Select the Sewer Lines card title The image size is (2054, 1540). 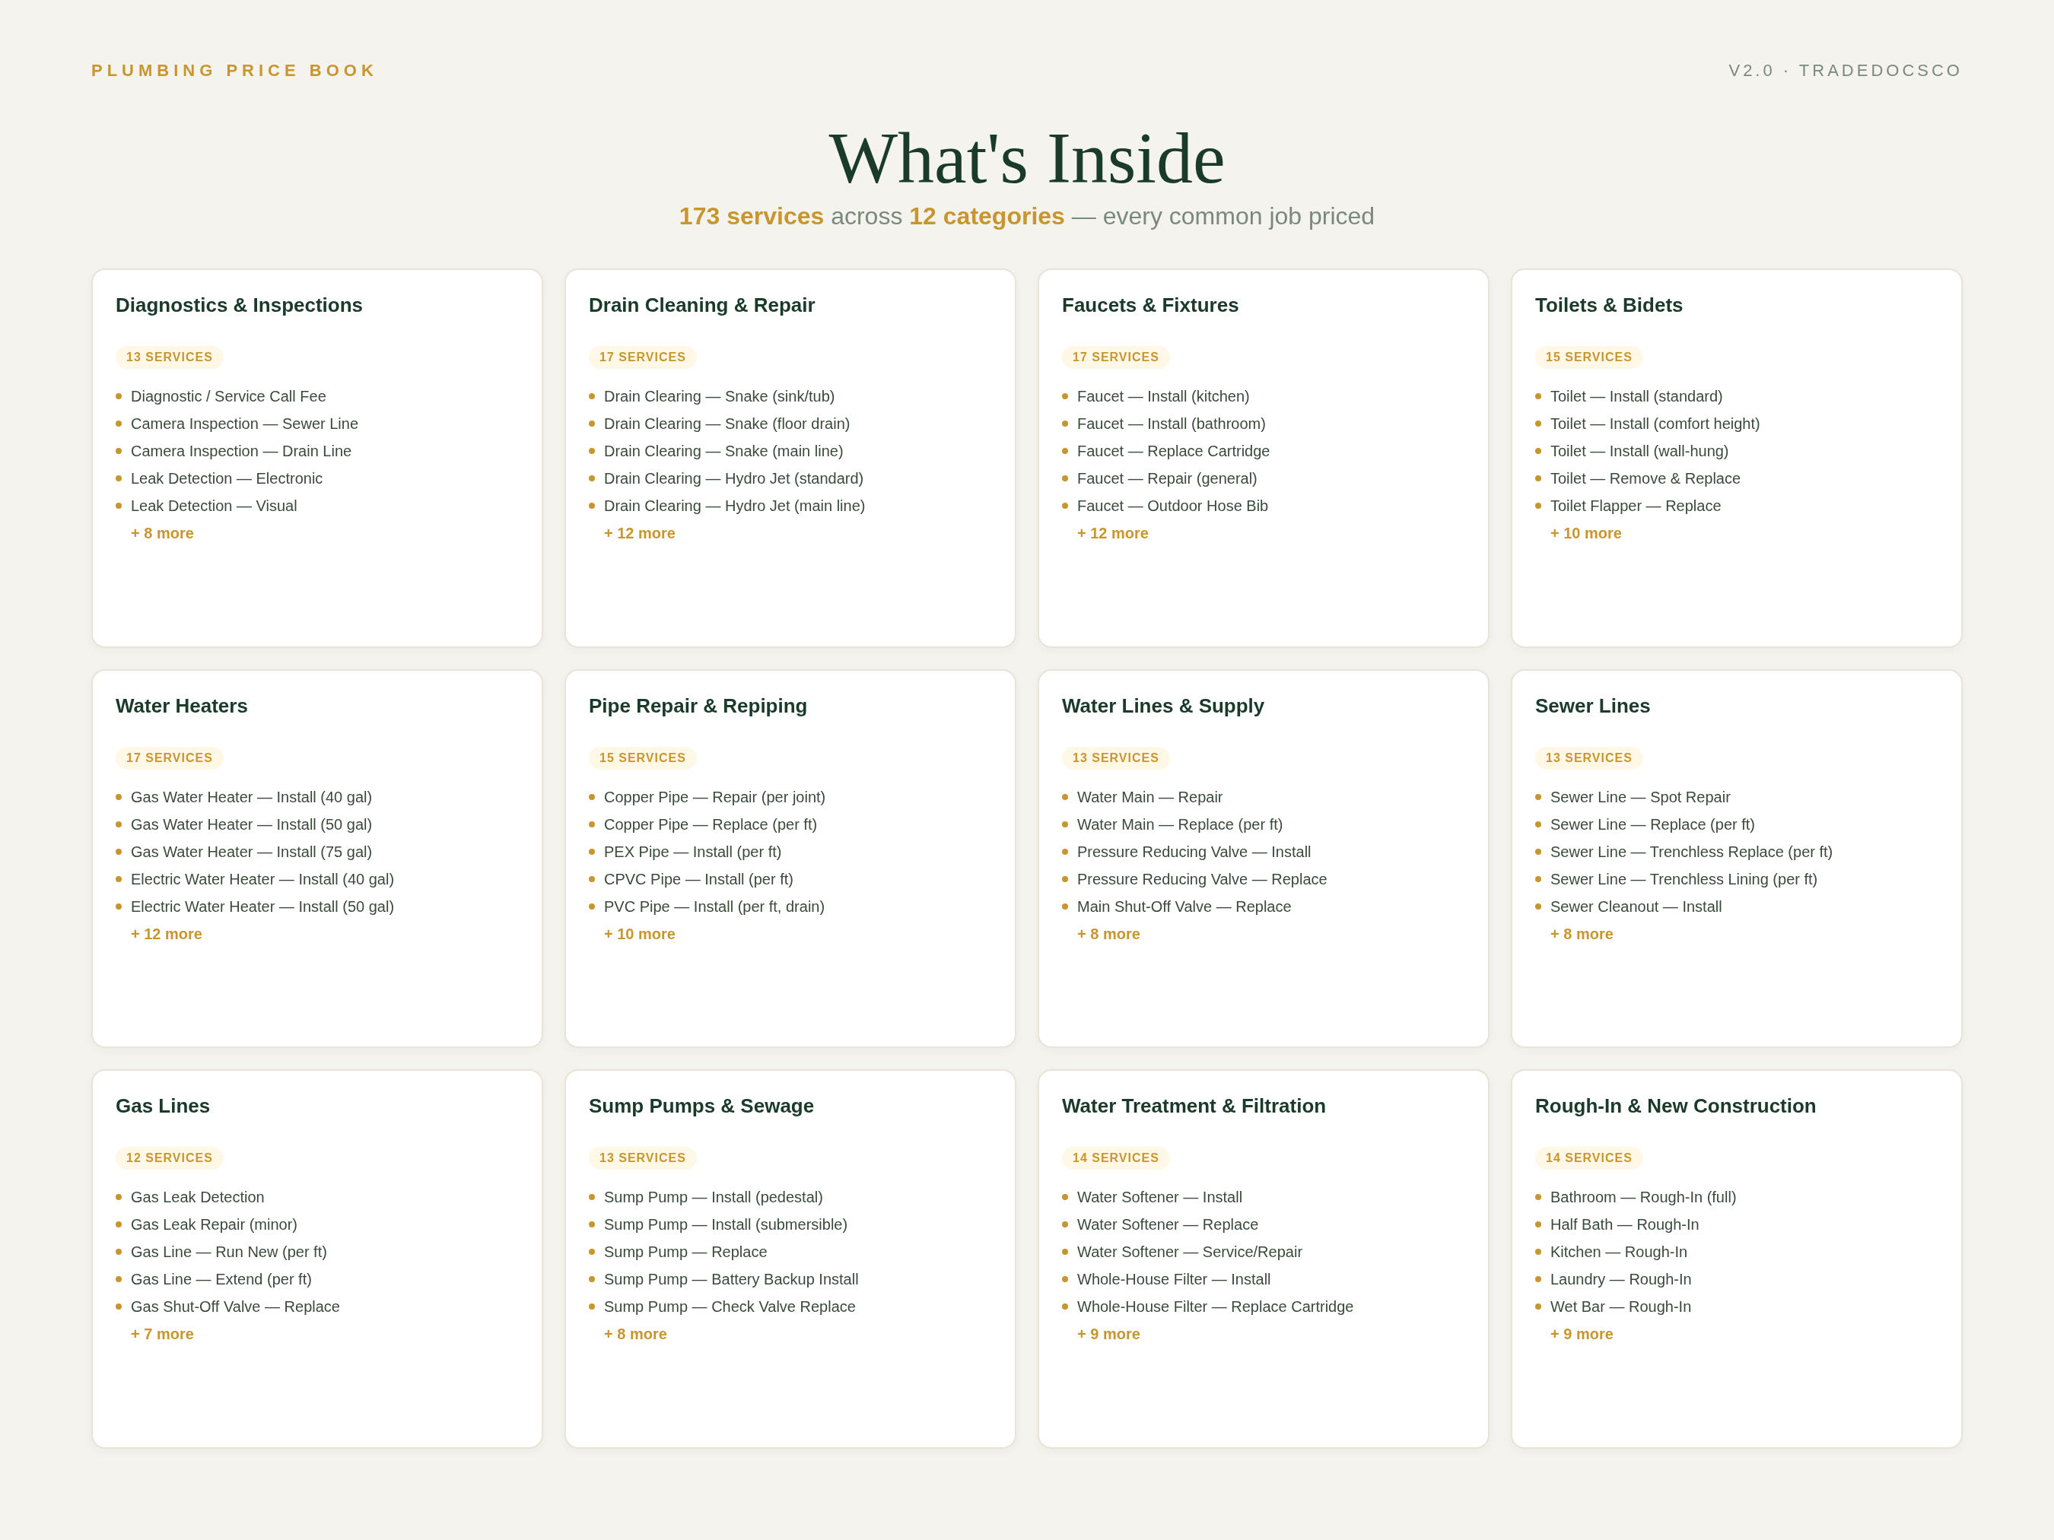1591,706
